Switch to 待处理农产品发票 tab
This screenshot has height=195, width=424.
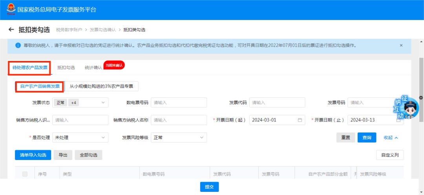click(30, 68)
